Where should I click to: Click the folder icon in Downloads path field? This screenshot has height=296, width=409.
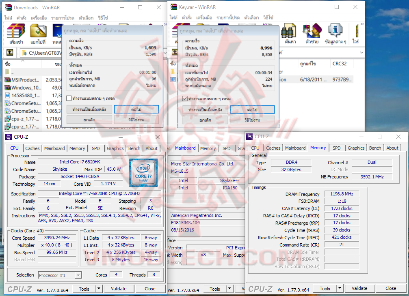point(24,53)
